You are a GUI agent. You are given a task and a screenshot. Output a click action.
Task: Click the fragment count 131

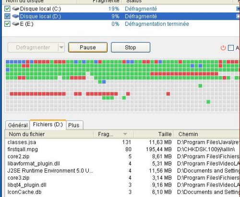(x=127, y=142)
